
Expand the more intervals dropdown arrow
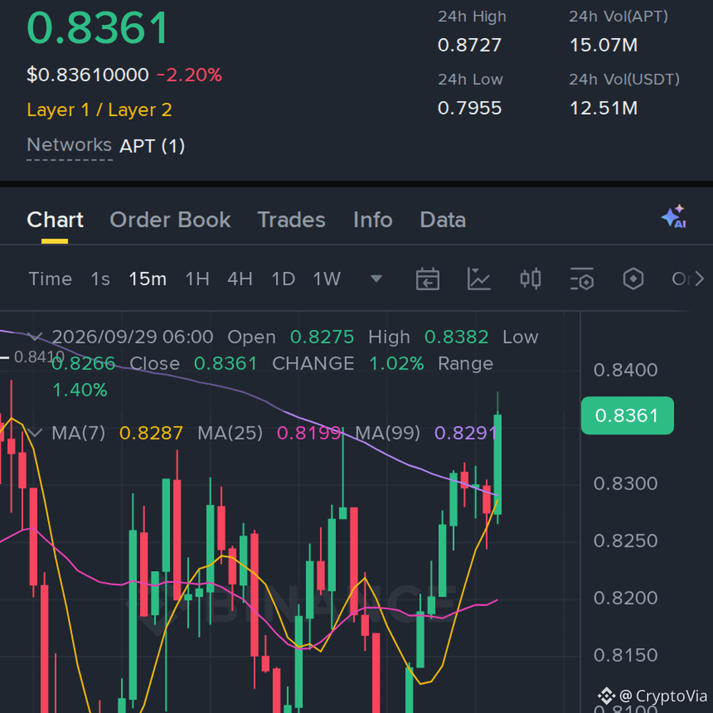click(376, 279)
